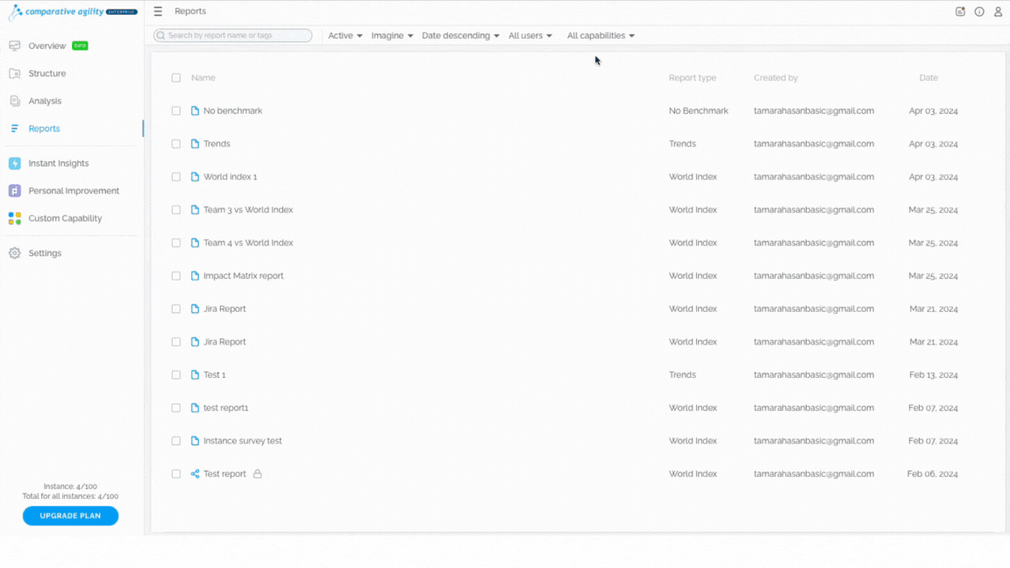Screen dimensions: 1010x568
Task: Click file icon of Instance survey test
Action: coord(196,441)
